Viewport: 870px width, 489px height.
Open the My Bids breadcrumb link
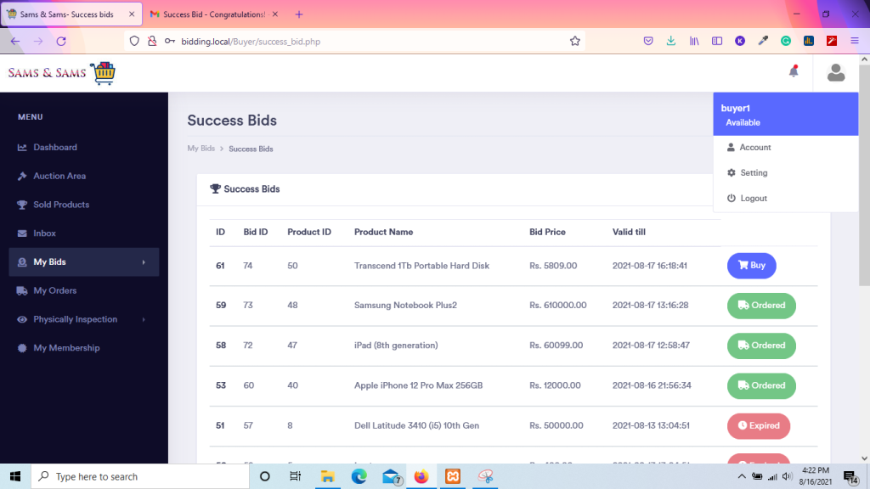(x=201, y=149)
